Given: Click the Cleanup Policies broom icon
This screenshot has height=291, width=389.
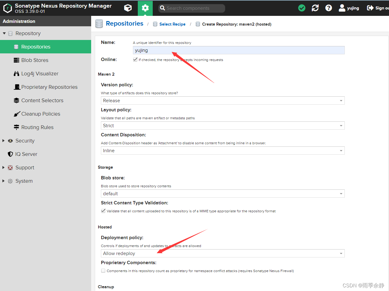Looking at the screenshot, I should click(17, 114).
